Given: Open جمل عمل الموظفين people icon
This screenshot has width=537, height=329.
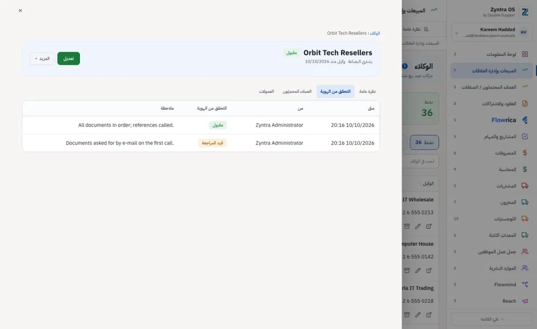Looking at the screenshot, I should pyautogui.click(x=525, y=252).
